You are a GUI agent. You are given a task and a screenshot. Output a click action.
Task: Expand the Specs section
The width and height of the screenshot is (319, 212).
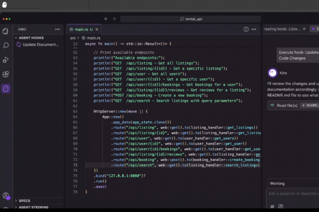point(24,201)
